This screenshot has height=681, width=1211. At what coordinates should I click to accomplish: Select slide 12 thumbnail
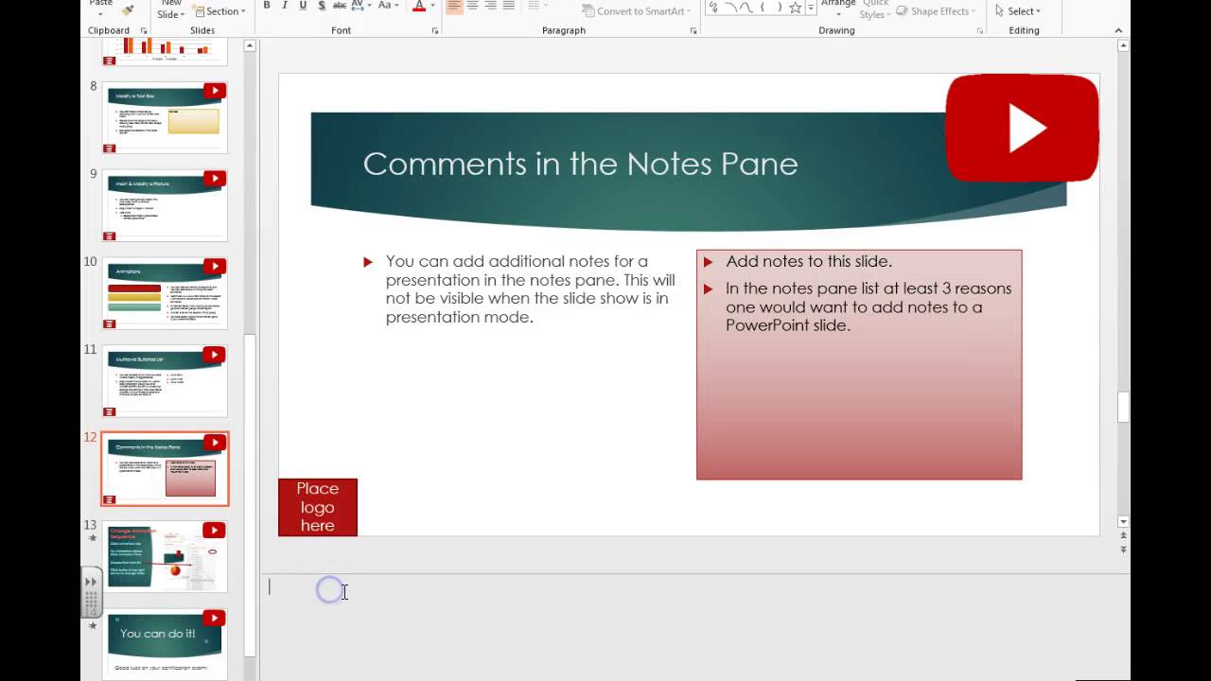point(165,469)
